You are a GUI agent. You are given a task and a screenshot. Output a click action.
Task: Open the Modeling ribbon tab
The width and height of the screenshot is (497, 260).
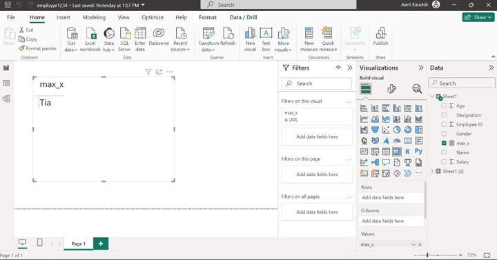pos(94,17)
